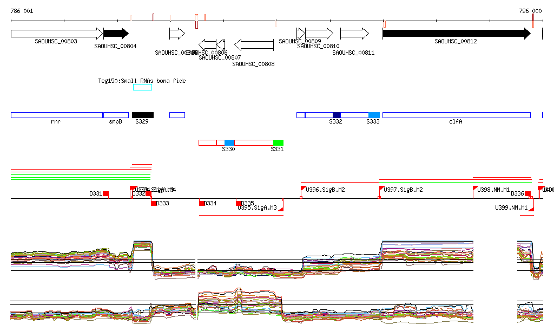The image size is (554, 331).
Task: Click the '786 001' start position label
Action: (22, 11)
